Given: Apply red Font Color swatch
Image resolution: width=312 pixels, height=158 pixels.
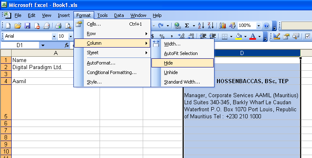Looking at the screenshot, I should click(x=253, y=36).
